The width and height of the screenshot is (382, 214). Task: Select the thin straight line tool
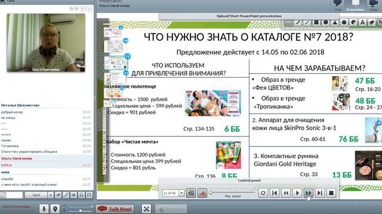click(x=307, y=23)
